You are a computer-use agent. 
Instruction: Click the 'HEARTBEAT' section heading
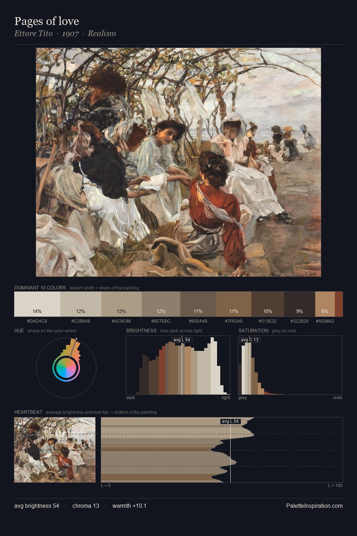(x=28, y=412)
